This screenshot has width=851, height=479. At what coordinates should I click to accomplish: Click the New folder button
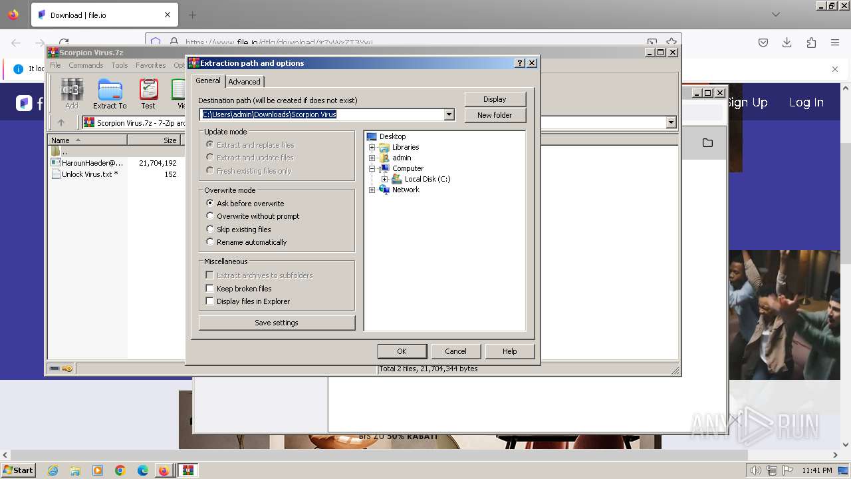click(x=495, y=115)
